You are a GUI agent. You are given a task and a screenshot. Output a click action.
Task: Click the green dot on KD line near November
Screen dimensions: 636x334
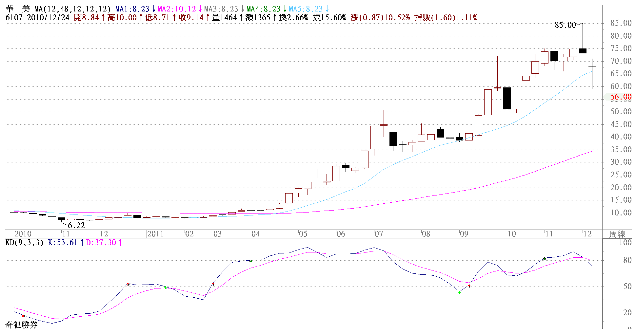coord(545,259)
